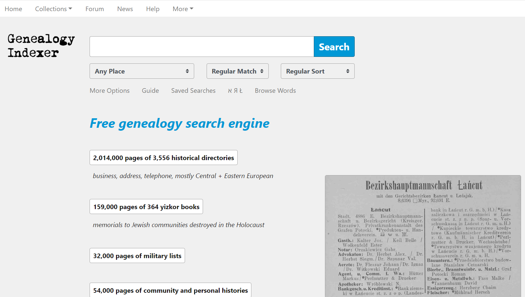View Saved Searches
Screen dimensions: 525x297
tap(193, 91)
